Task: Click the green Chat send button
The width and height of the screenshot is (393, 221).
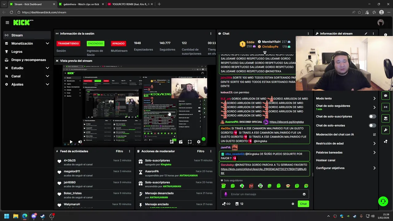Action: [303, 204]
